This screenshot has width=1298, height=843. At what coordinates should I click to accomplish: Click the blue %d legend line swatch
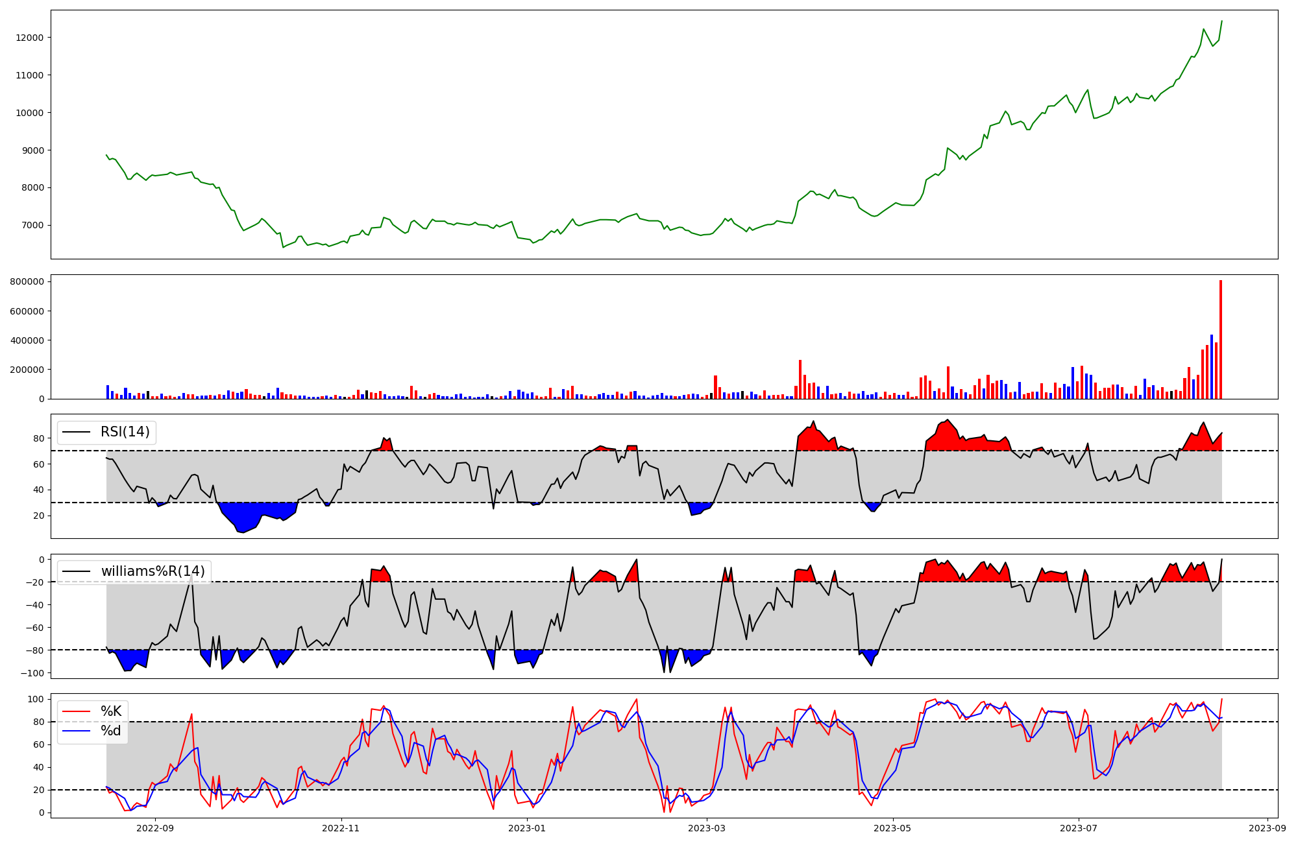76,731
